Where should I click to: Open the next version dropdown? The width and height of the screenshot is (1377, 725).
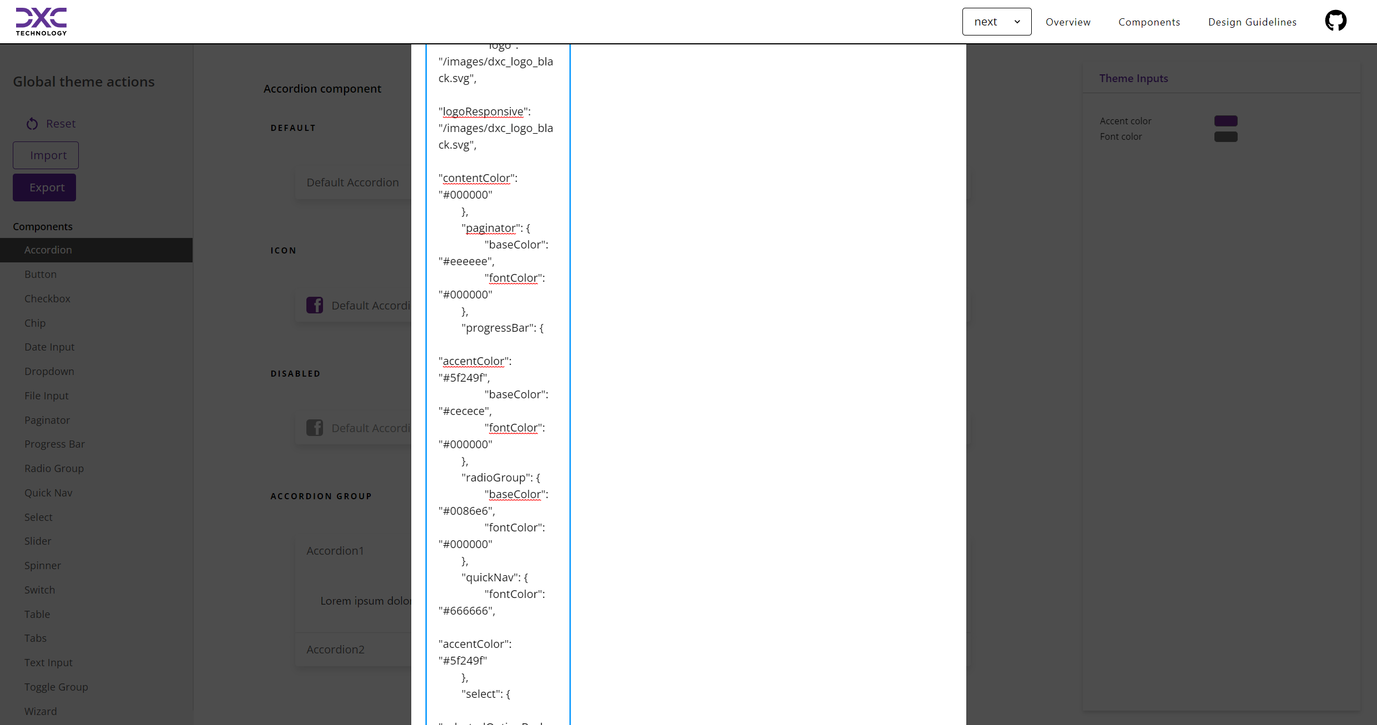click(x=996, y=22)
